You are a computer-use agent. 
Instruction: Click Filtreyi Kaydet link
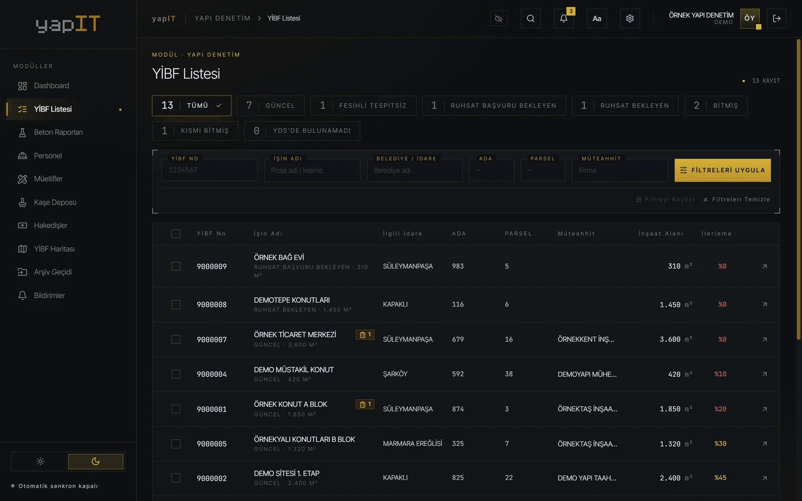pyautogui.click(x=666, y=200)
